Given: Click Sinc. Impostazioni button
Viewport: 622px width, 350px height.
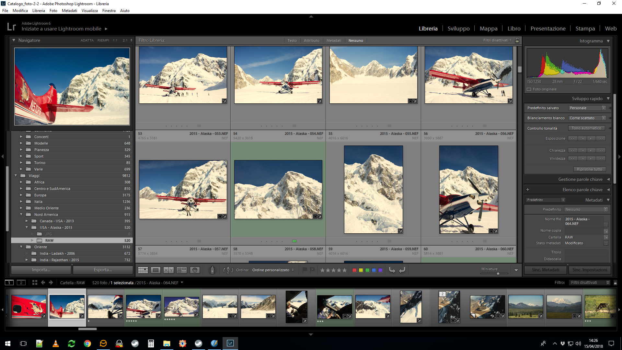Looking at the screenshot, I should coord(590,270).
